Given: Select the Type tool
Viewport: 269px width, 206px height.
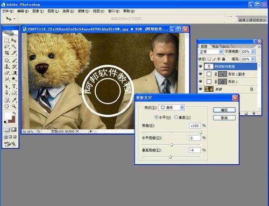Looking at the screenshot, I should (14, 86).
